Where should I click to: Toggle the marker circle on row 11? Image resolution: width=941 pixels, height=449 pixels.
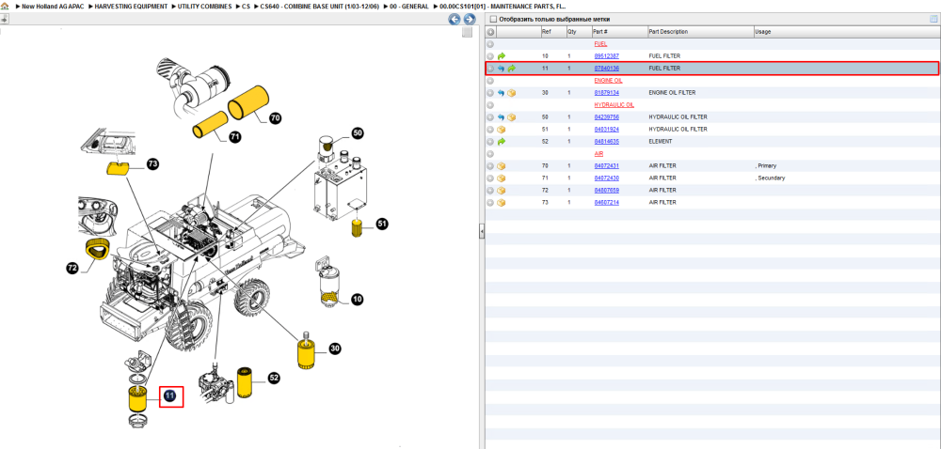click(x=490, y=69)
